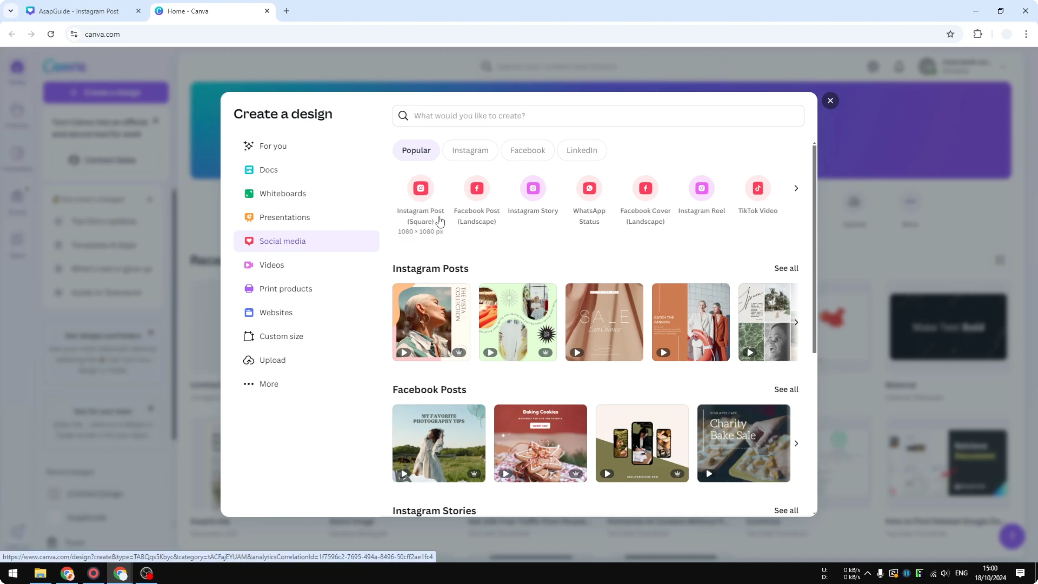Select the Whiteboards category icon
Viewport: 1038px width, 584px height.
pyautogui.click(x=249, y=194)
